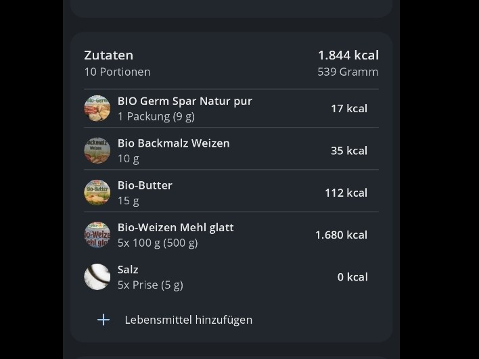Click the 35 kcal value

[348, 151]
